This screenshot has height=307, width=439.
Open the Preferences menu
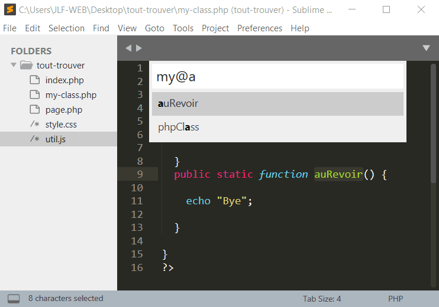(x=260, y=28)
